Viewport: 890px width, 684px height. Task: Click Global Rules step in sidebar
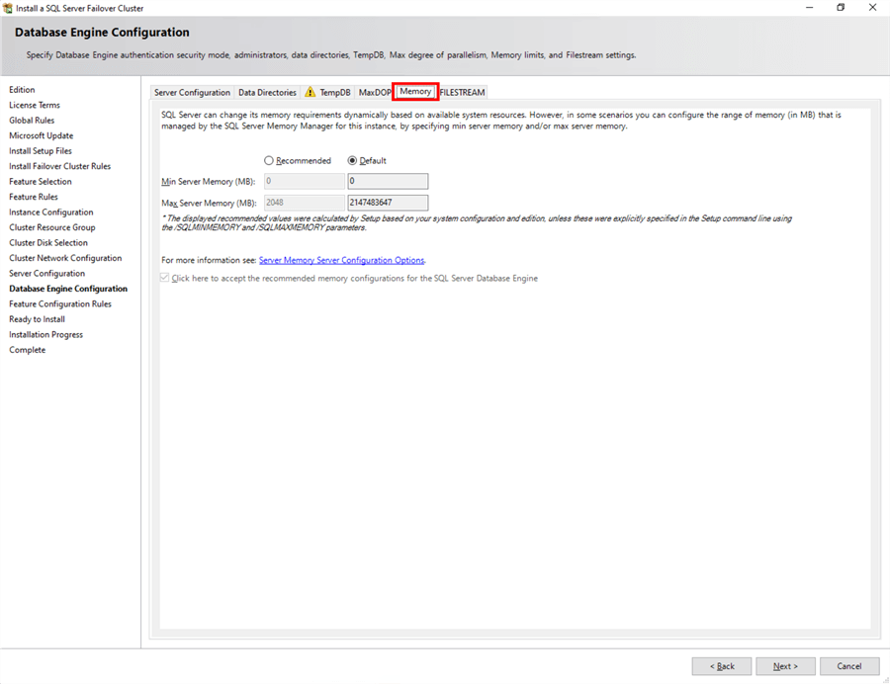coord(32,121)
